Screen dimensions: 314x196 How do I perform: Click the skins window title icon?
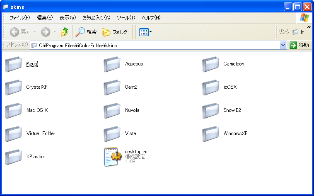[5, 7]
